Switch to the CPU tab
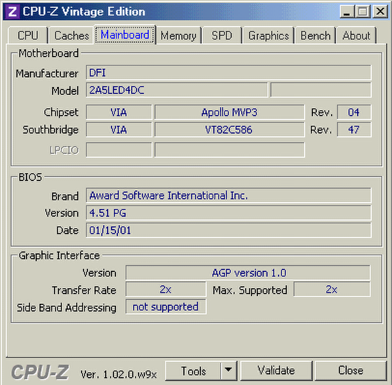The width and height of the screenshot is (392, 385). (x=28, y=36)
